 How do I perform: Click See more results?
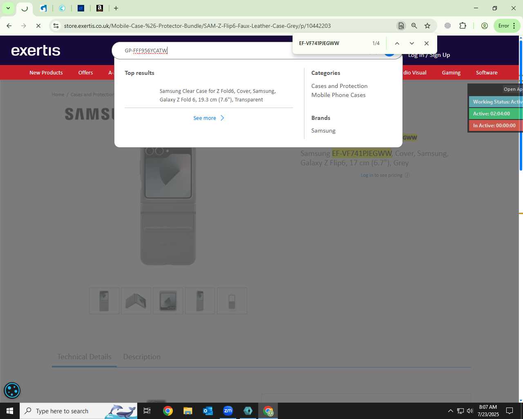205,118
